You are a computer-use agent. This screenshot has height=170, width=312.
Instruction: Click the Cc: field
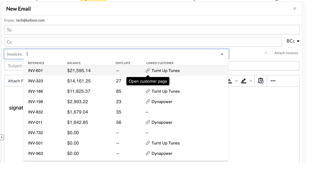coord(143,42)
